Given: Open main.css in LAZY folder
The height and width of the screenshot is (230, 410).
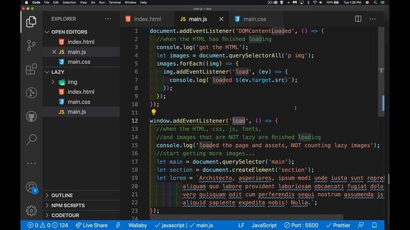Looking at the screenshot, I should [x=81, y=102].
